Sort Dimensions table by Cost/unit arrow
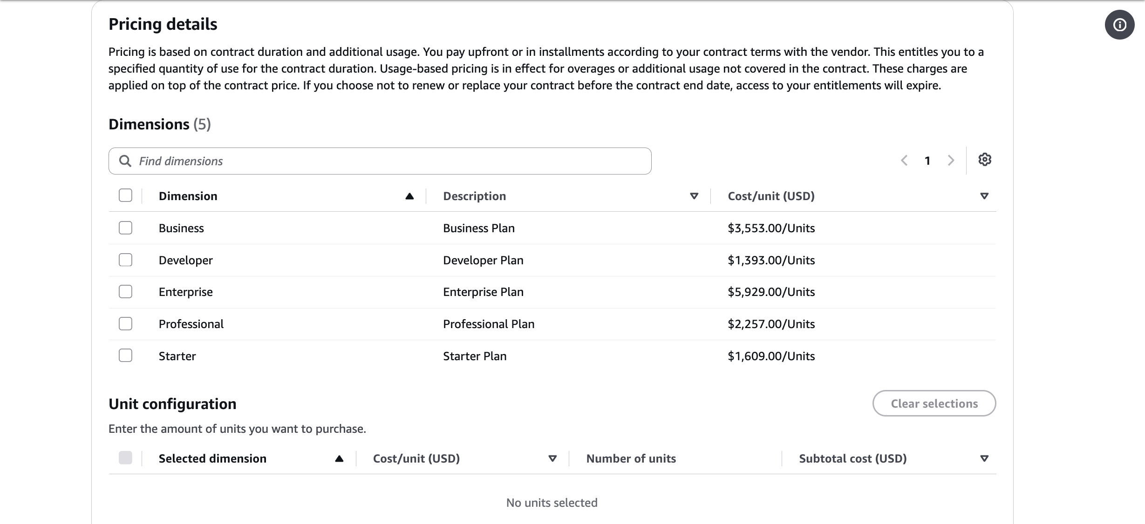 [984, 196]
